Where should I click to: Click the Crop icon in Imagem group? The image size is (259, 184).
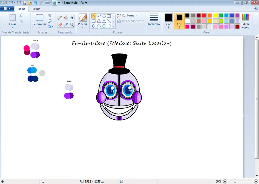50,15
